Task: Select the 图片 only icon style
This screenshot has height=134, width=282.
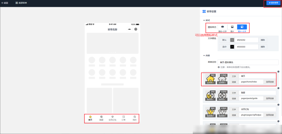Action: click(x=232, y=27)
